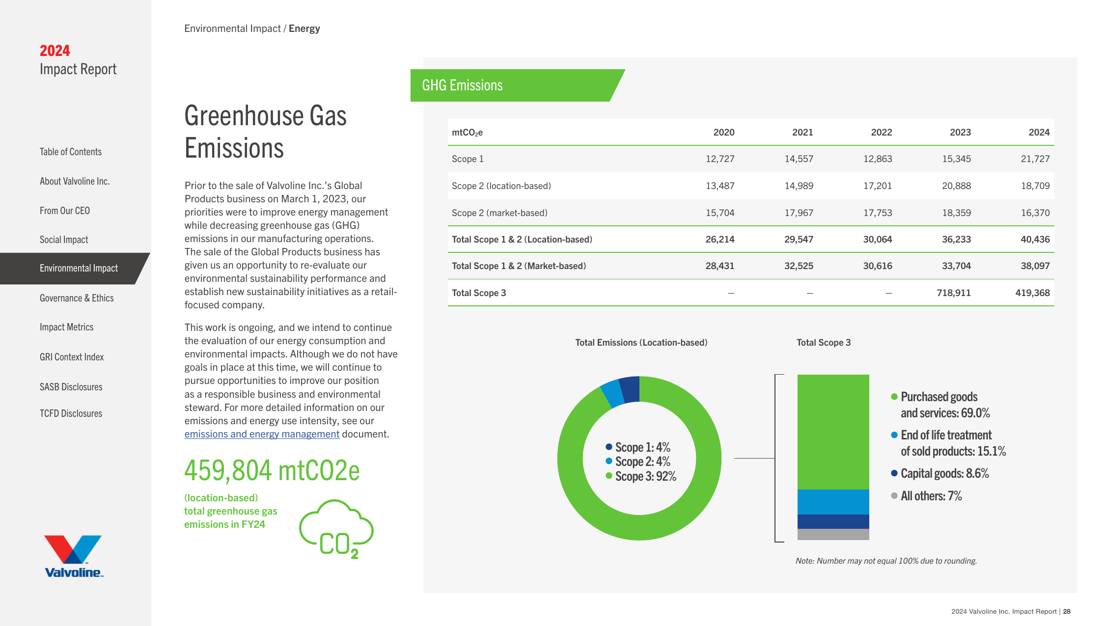The width and height of the screenshot is (1105, 626).
Task: Go to Impact Metrics section
Action: [66, 327]
